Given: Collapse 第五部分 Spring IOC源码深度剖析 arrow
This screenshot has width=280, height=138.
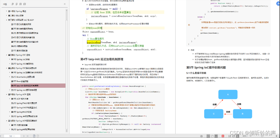Looking at the screenshot, I should point(7,68).
